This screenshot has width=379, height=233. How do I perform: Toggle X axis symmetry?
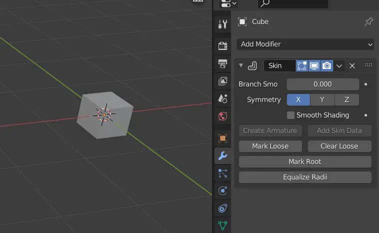tap(298, 99)
